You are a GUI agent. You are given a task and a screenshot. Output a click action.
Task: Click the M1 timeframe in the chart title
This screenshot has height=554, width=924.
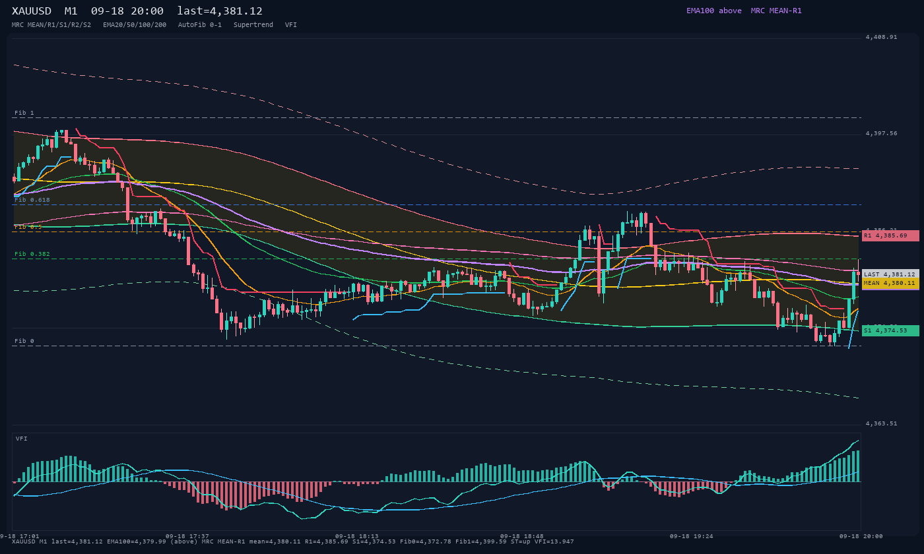[71, 11]
